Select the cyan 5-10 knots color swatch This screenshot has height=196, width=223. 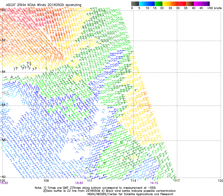[x=143, y=4]
